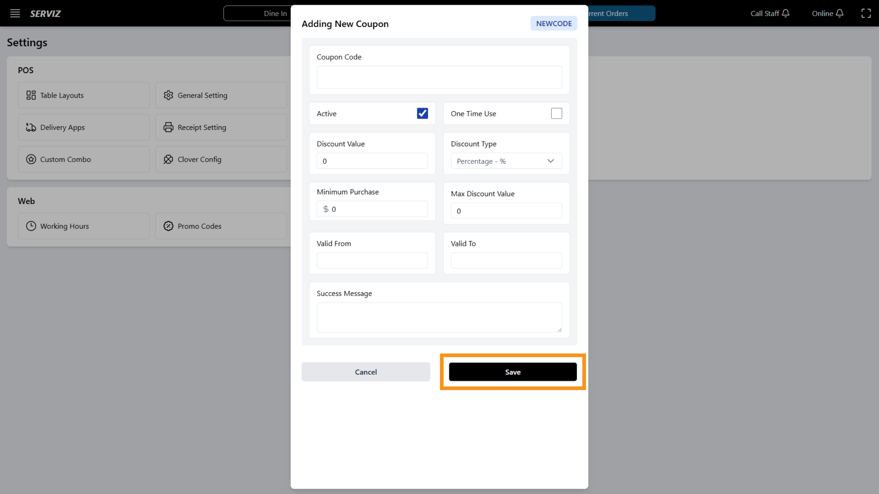
Task: Click the Promo Codes discount icon
Action: coord(168,226)
